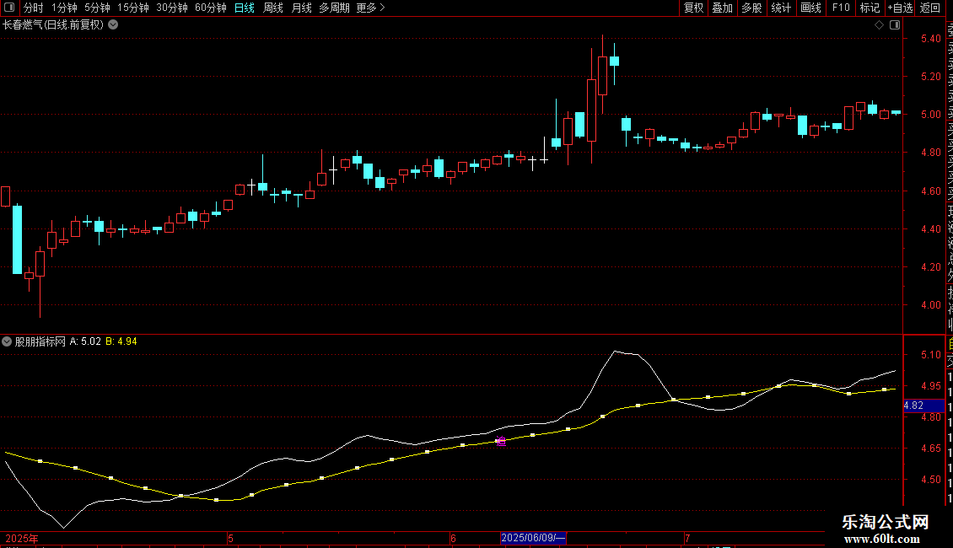Click the diamond icon in main chart

879,25
